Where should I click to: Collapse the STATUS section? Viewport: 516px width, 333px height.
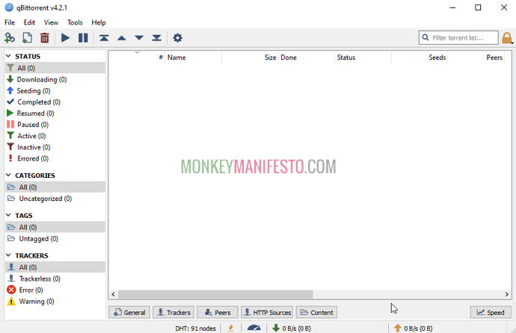pos(8,56)
